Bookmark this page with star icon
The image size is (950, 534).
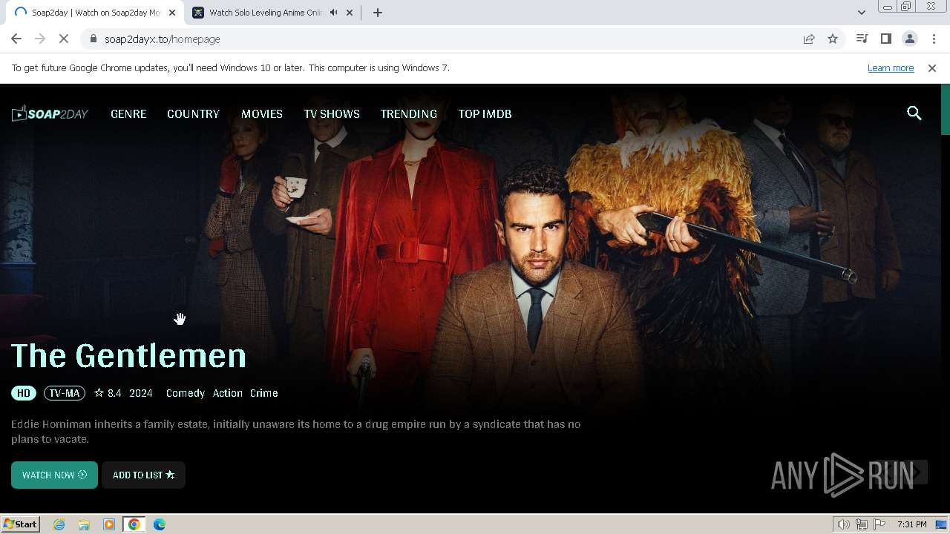[x=833, y=39]
